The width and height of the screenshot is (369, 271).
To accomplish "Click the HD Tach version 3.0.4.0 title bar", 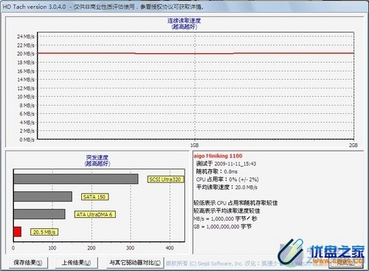I will point(184,7).
